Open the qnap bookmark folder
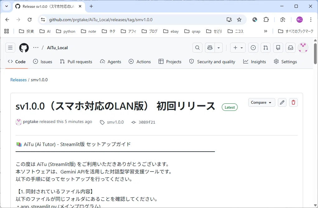 192,31
